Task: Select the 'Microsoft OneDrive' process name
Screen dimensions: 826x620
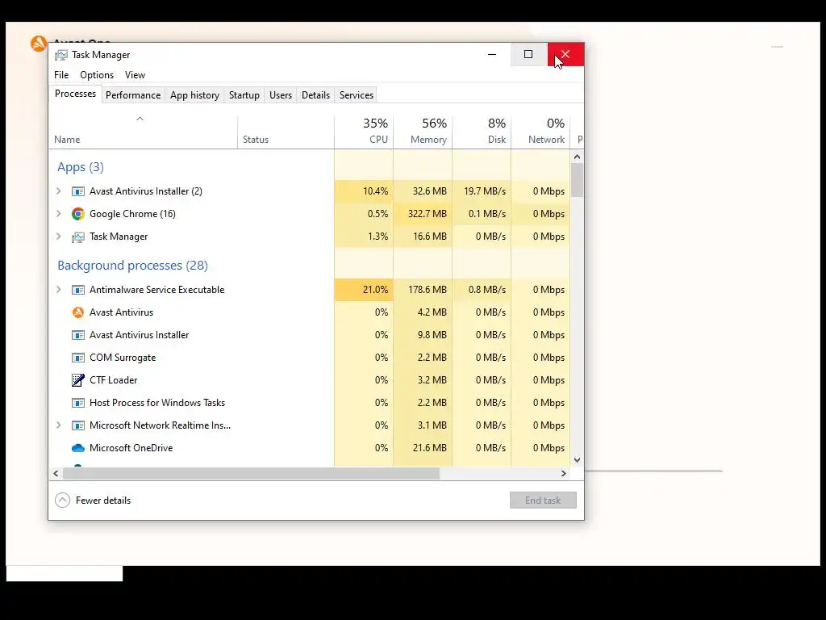Action: point(131,447)
